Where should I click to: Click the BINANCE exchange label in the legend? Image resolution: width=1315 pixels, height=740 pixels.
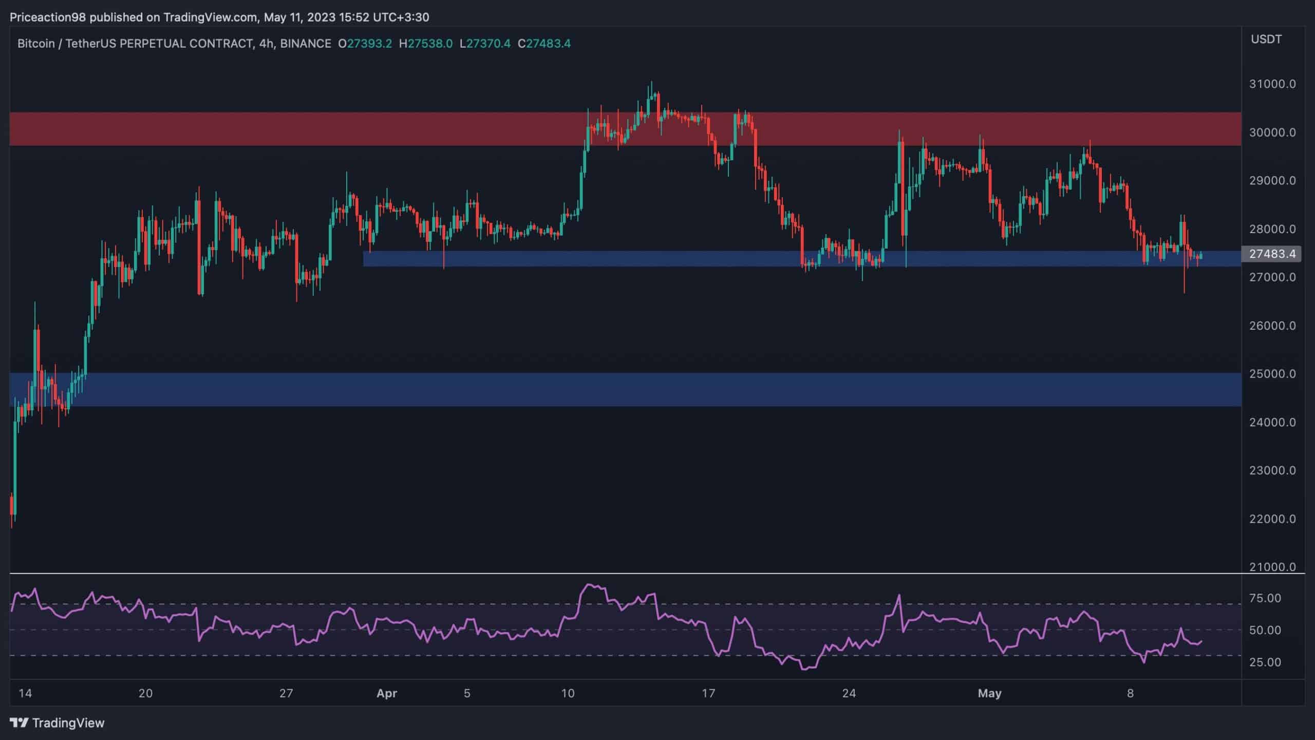click(x=306, y=44)
